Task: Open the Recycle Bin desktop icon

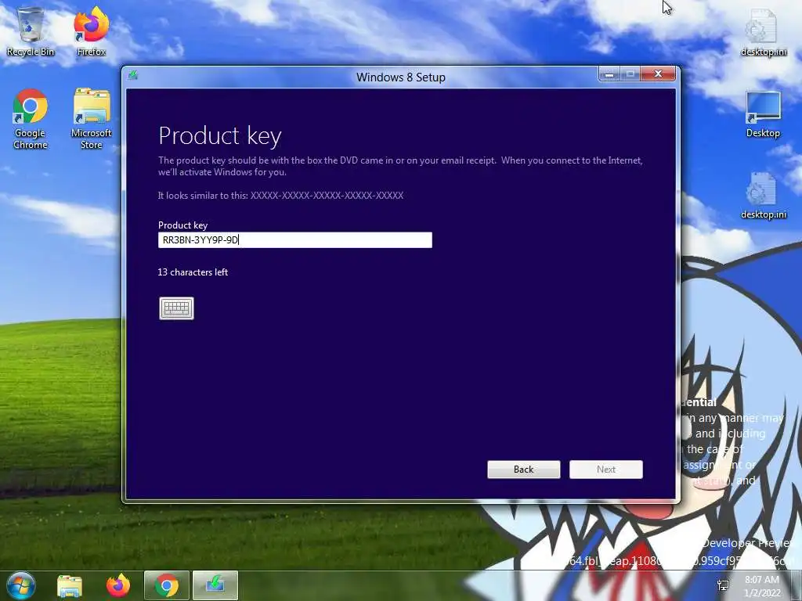Action: coord(31,31)
